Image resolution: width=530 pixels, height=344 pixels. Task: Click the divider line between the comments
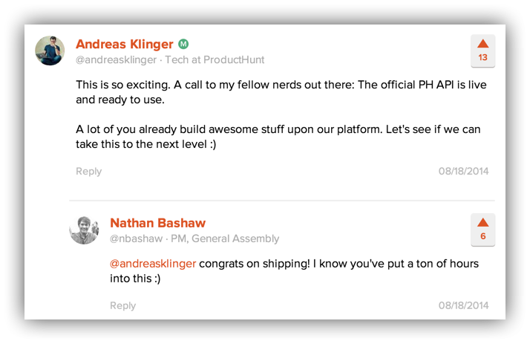[282, 201]
